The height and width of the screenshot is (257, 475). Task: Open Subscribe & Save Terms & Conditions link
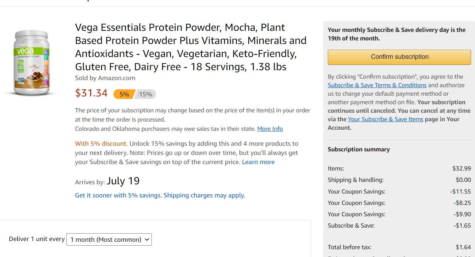pos(377,85)
